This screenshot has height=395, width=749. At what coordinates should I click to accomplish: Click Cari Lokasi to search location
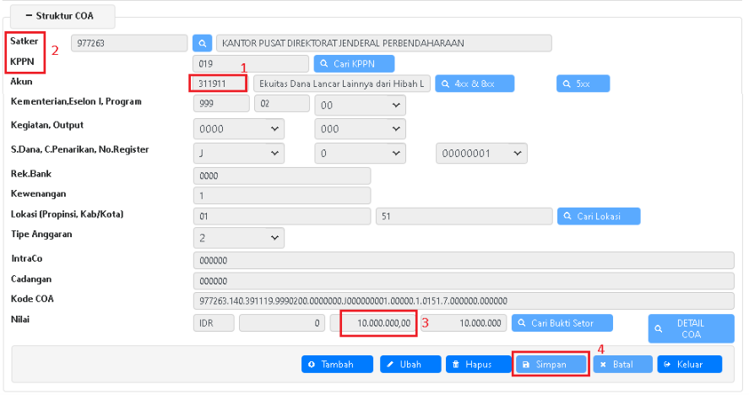(x=598, y=216)
